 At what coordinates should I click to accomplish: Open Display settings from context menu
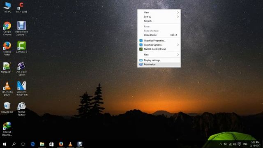click(159, 60)
